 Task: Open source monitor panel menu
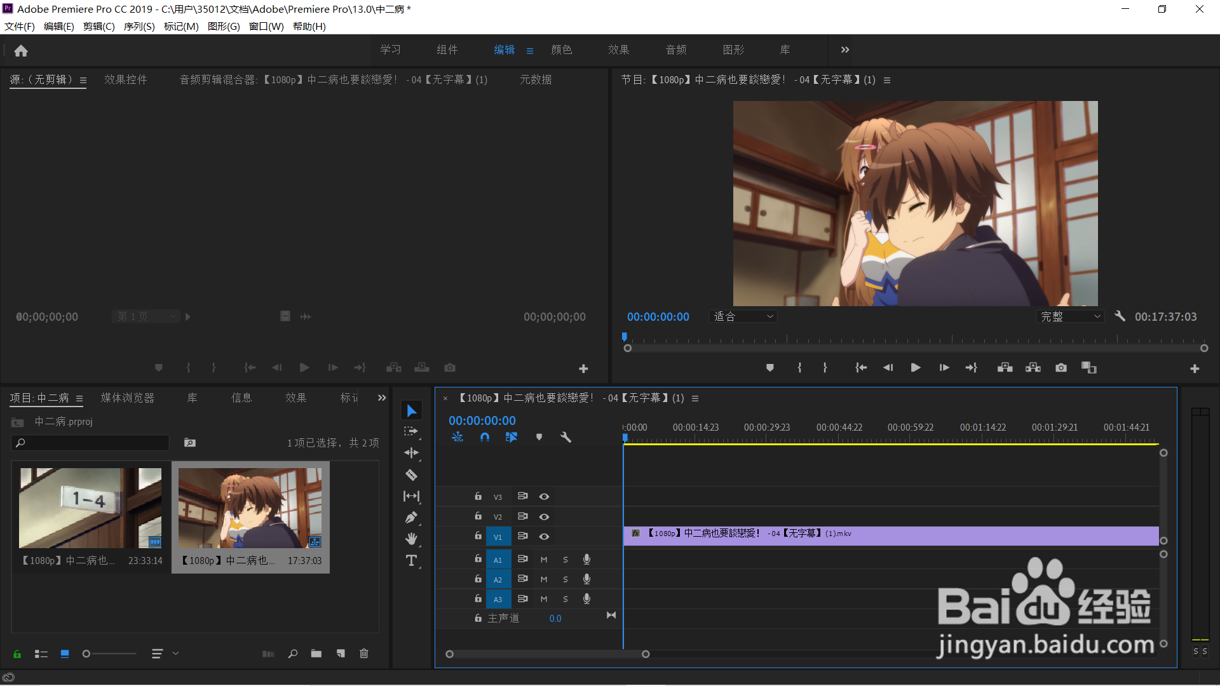click(83, 80)
